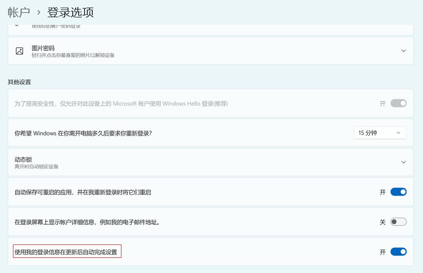Go back to 帐户 via breadcrumb
The image size is (423, 273).
pyautogui.click(x=19, y=12)
